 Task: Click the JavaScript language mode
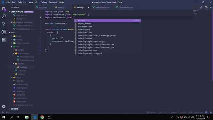pos(198,113)
